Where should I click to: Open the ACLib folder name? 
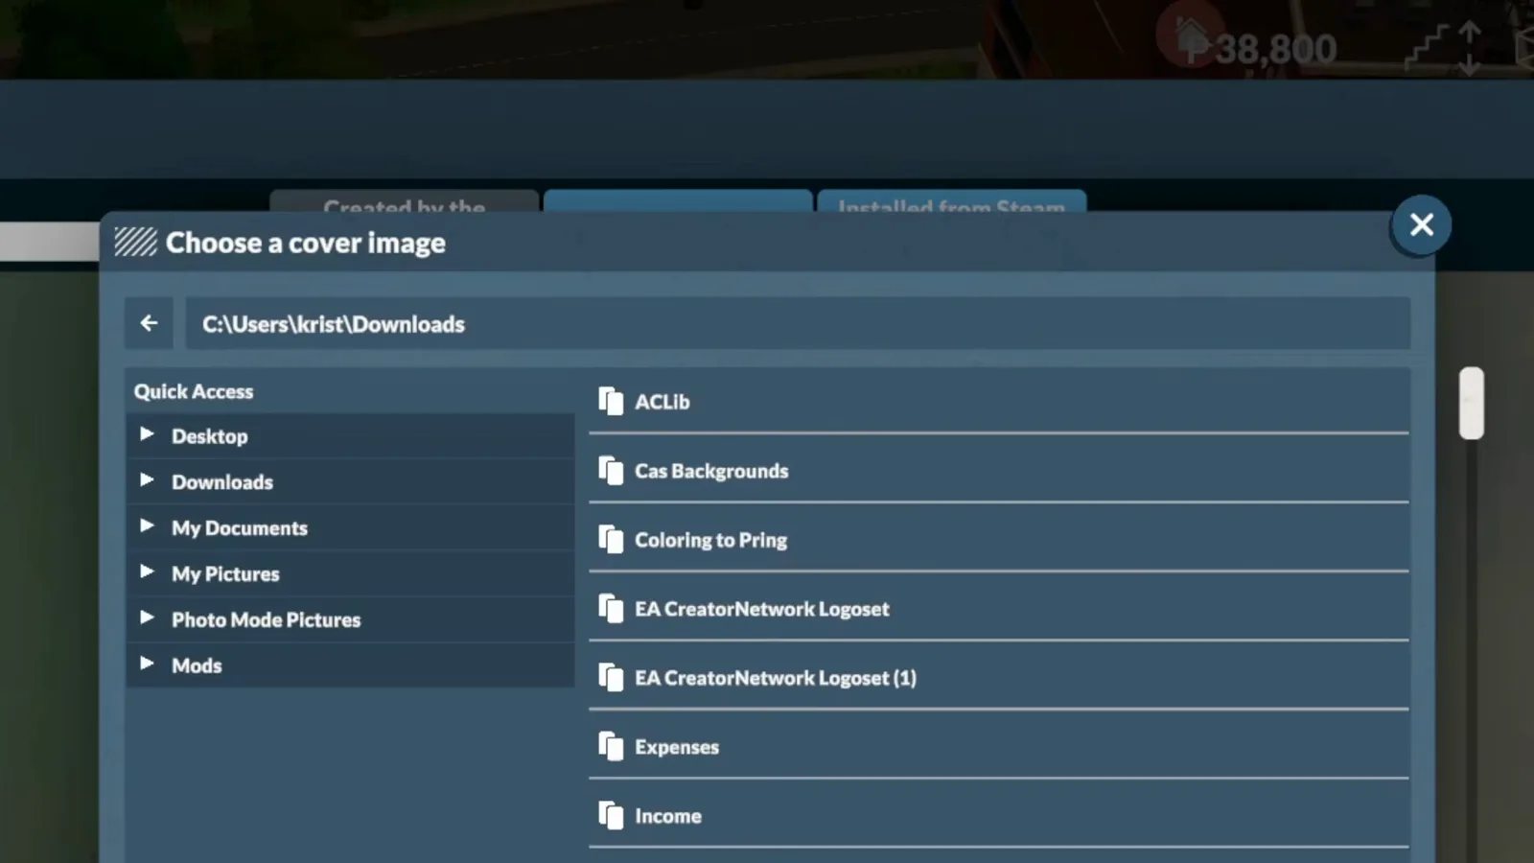pos(662,402)
